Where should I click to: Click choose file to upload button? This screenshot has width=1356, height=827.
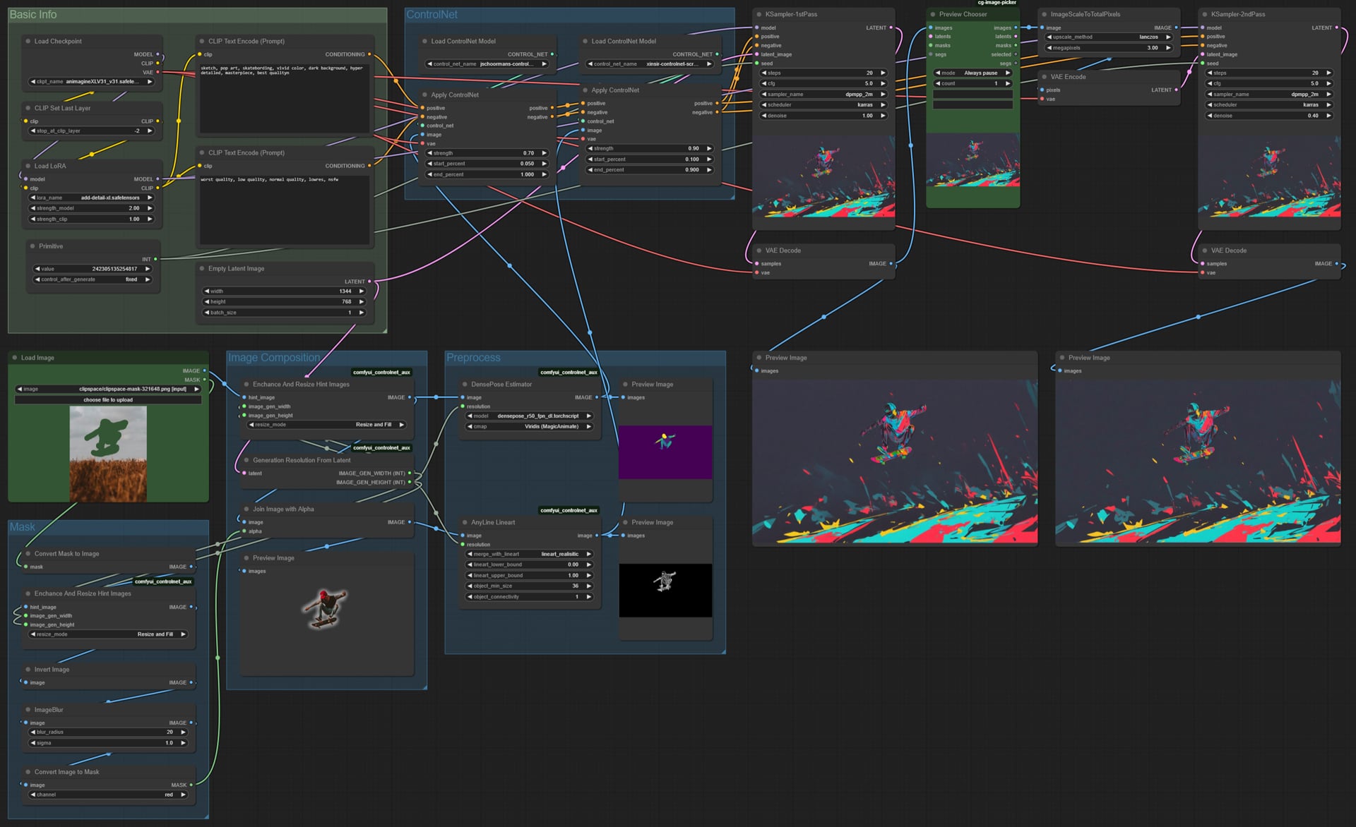pyautogui.click(x=108, y=400)
